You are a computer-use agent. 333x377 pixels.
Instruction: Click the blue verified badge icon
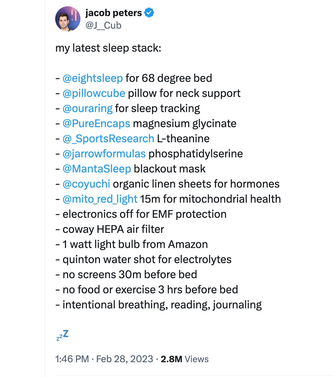(149, 13)
